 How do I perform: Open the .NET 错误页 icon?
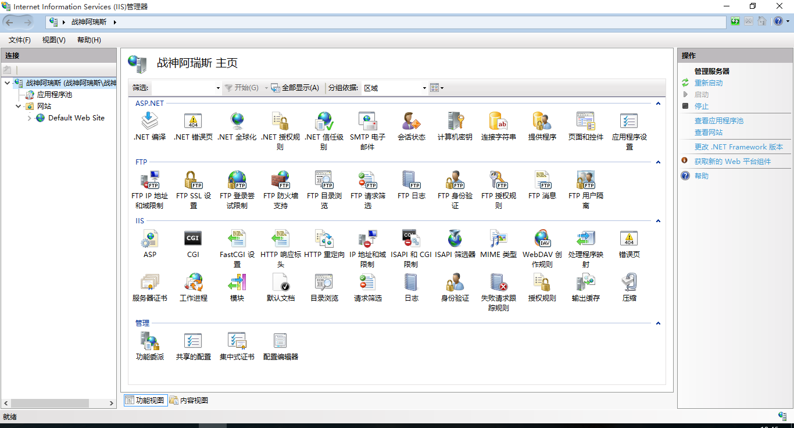(x=193, y=121)
